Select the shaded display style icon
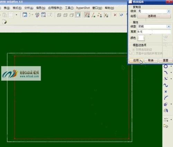The width and height of the screenshot is (173, 147). (78, 15)
